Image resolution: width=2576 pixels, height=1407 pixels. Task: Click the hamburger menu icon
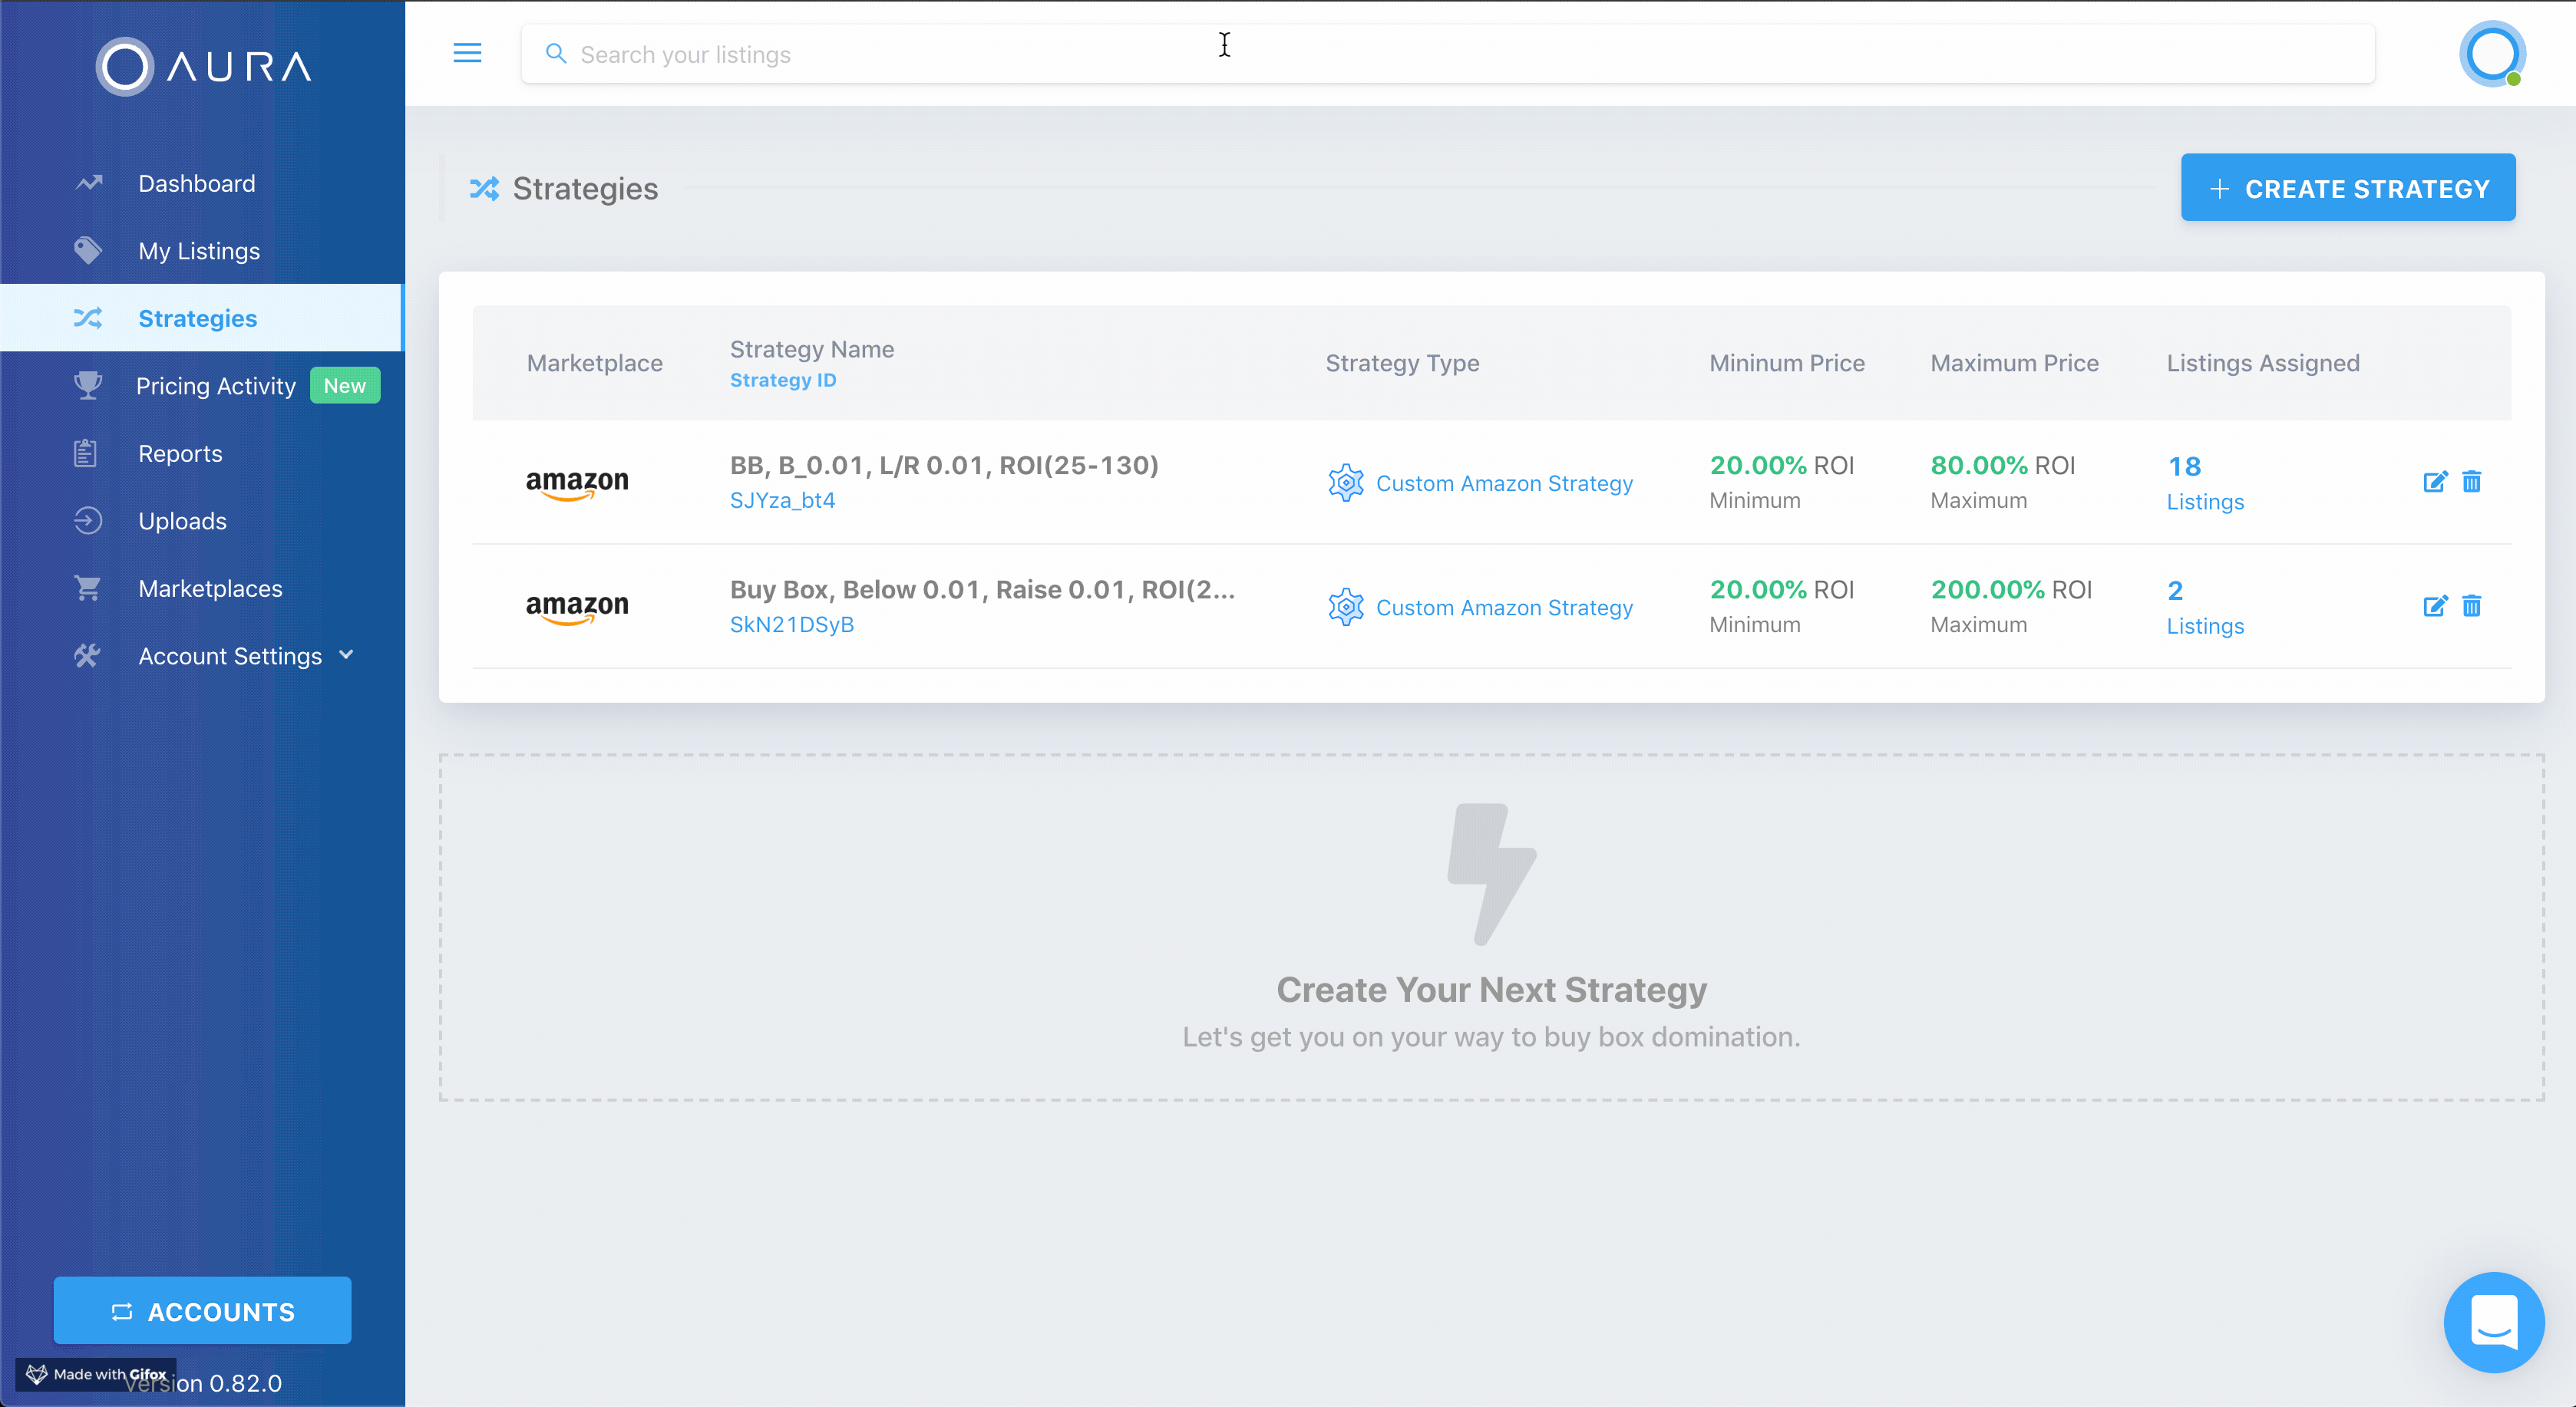pos(467,53)
